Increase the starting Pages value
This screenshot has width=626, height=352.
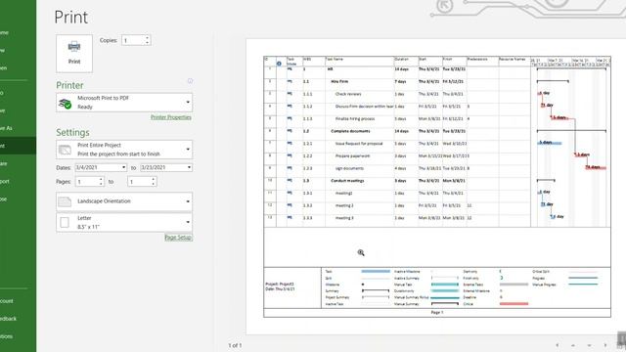pos(101,179)
